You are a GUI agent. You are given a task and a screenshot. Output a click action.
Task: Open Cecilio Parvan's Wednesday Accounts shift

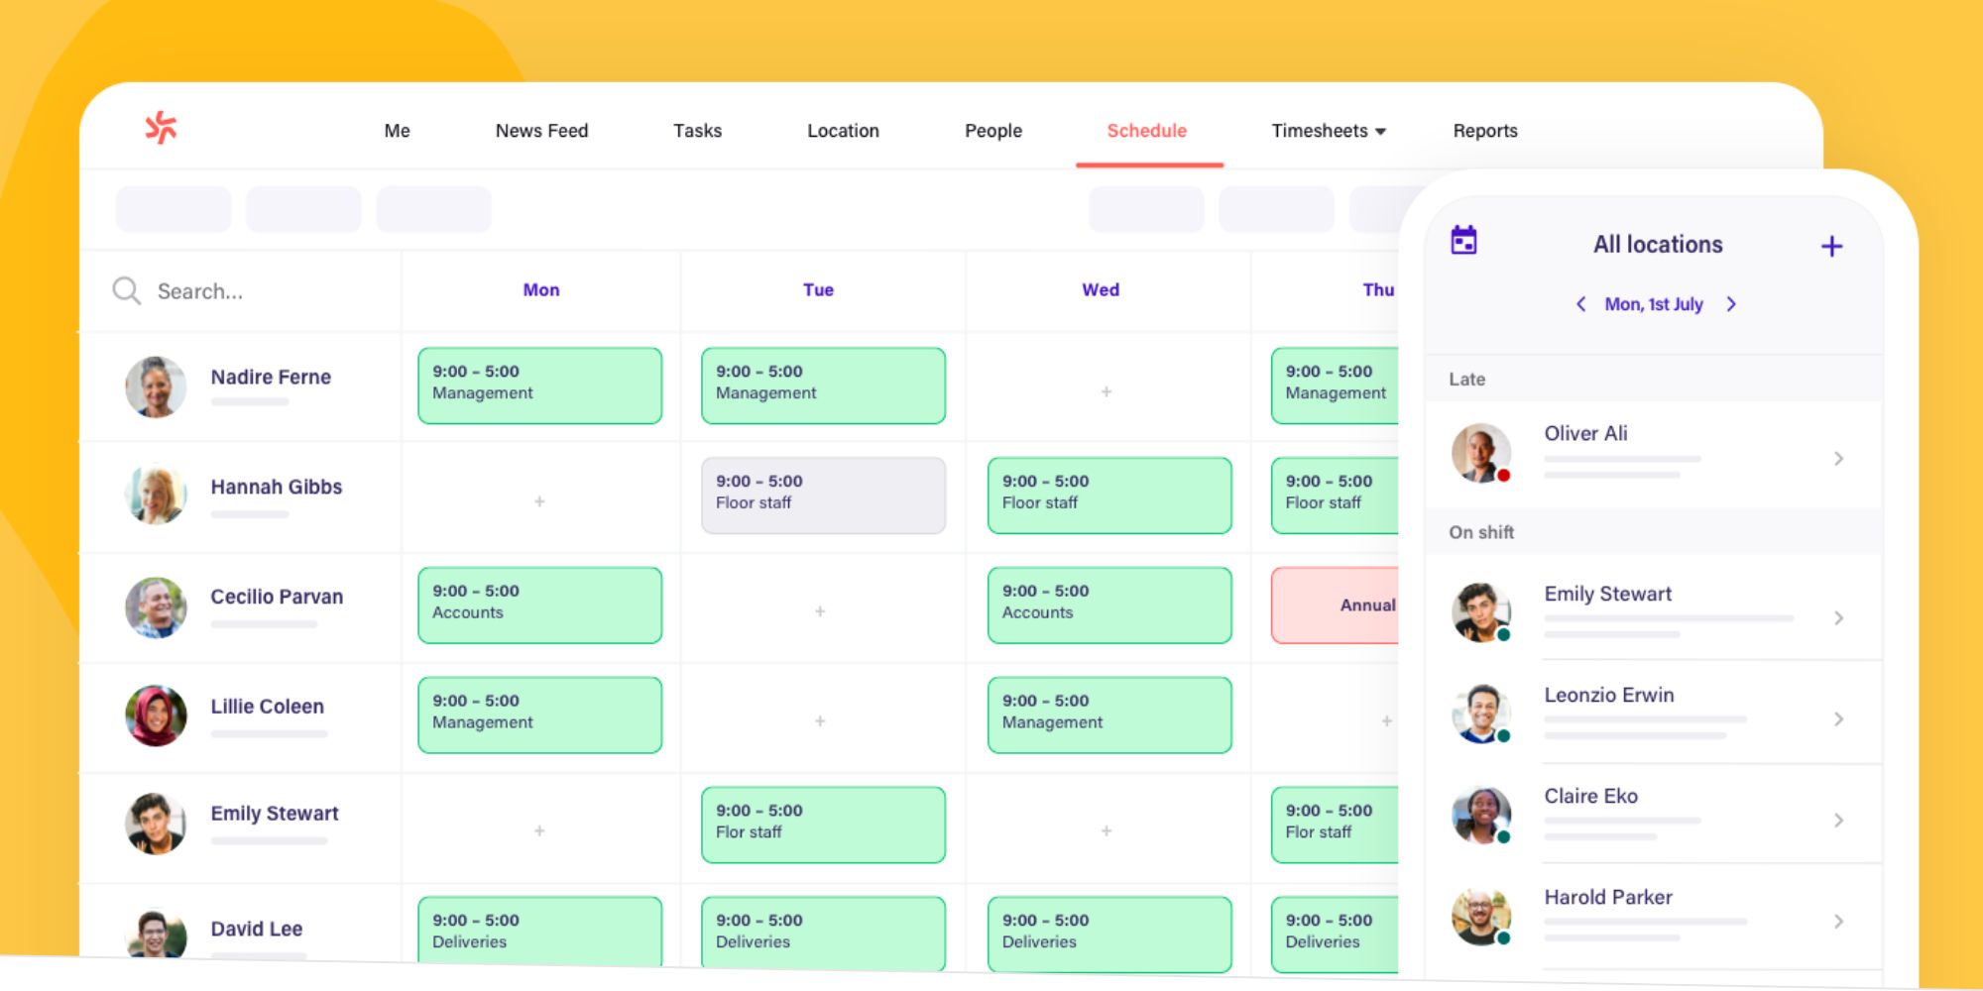(x=1109, y=606)
